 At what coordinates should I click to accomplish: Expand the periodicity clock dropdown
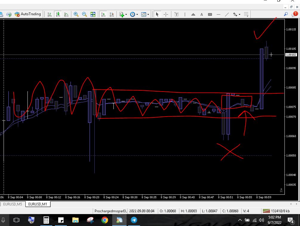pyautogui.click(x=134, y=14)
